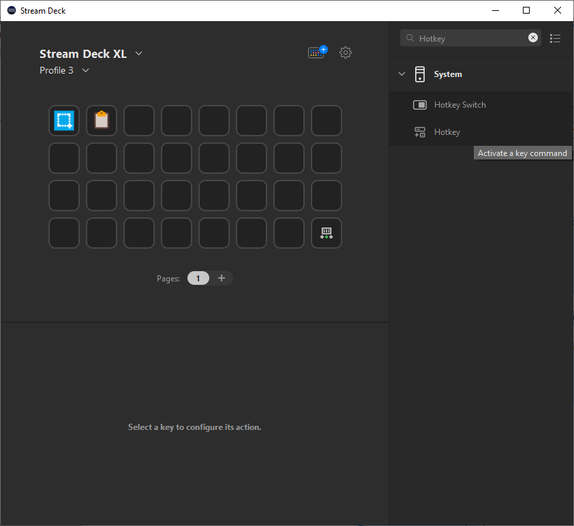This screenshot has width=574, height=526.
Task: Open the Stream Deck XL device dropdown
Action: (x=138, y=53)
